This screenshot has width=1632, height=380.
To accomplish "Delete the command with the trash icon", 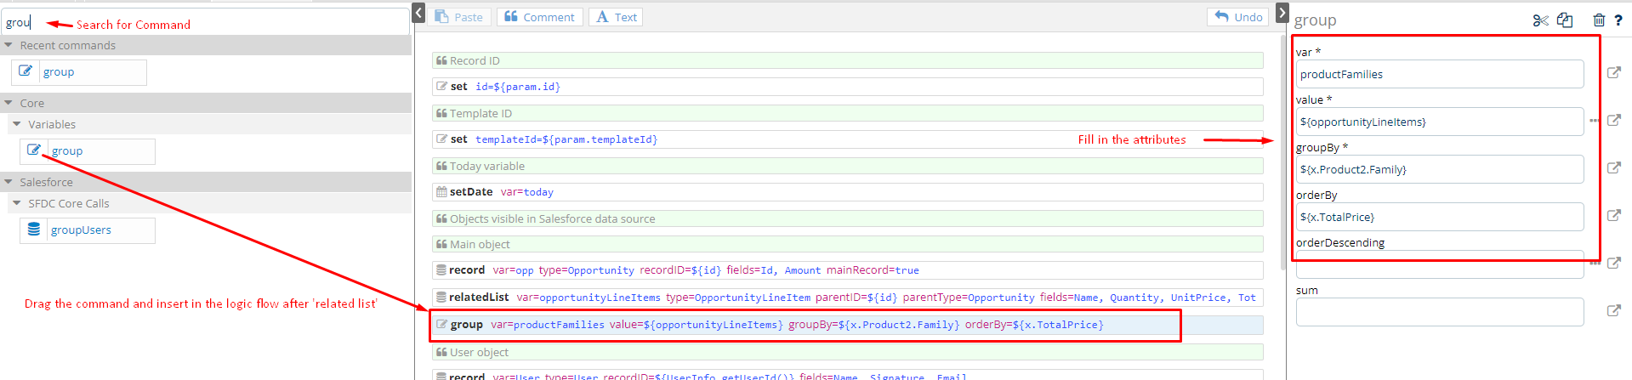I will click(x=1599, y=20).
